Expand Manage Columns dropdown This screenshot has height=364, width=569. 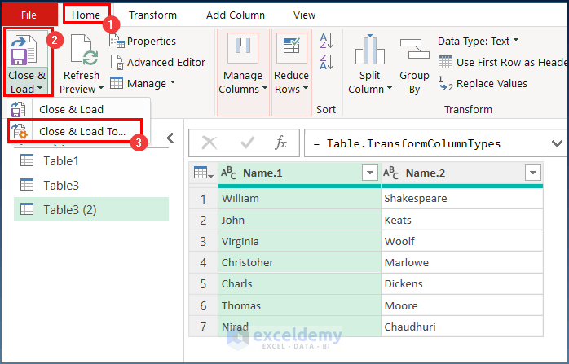(265, 88)
